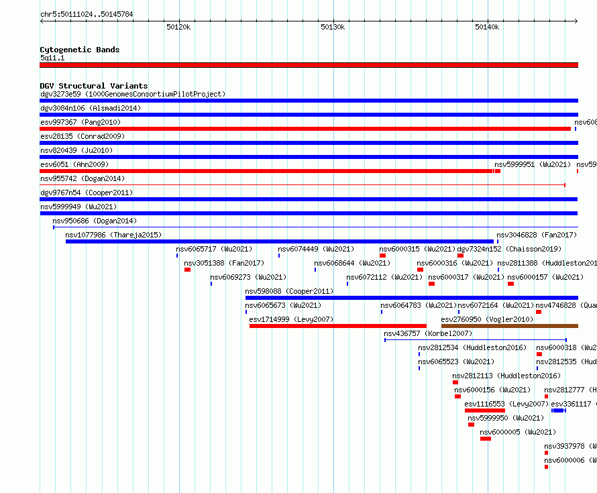This screenshot has width=597, height=493.
Task: Open nsv6000315 (Wu2021) variant
Action: 417,249
